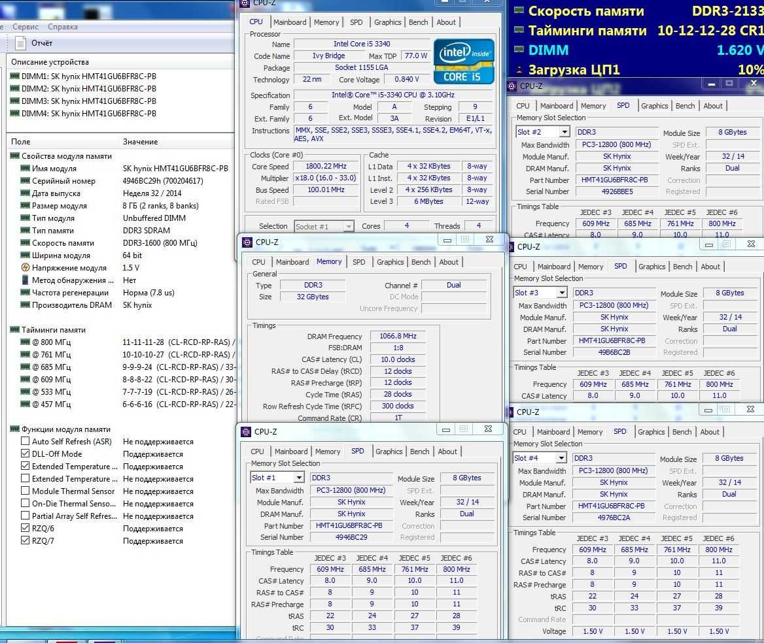
Task: Click the DIMM voltage overlay icon
Action: [x=519, y=50]
